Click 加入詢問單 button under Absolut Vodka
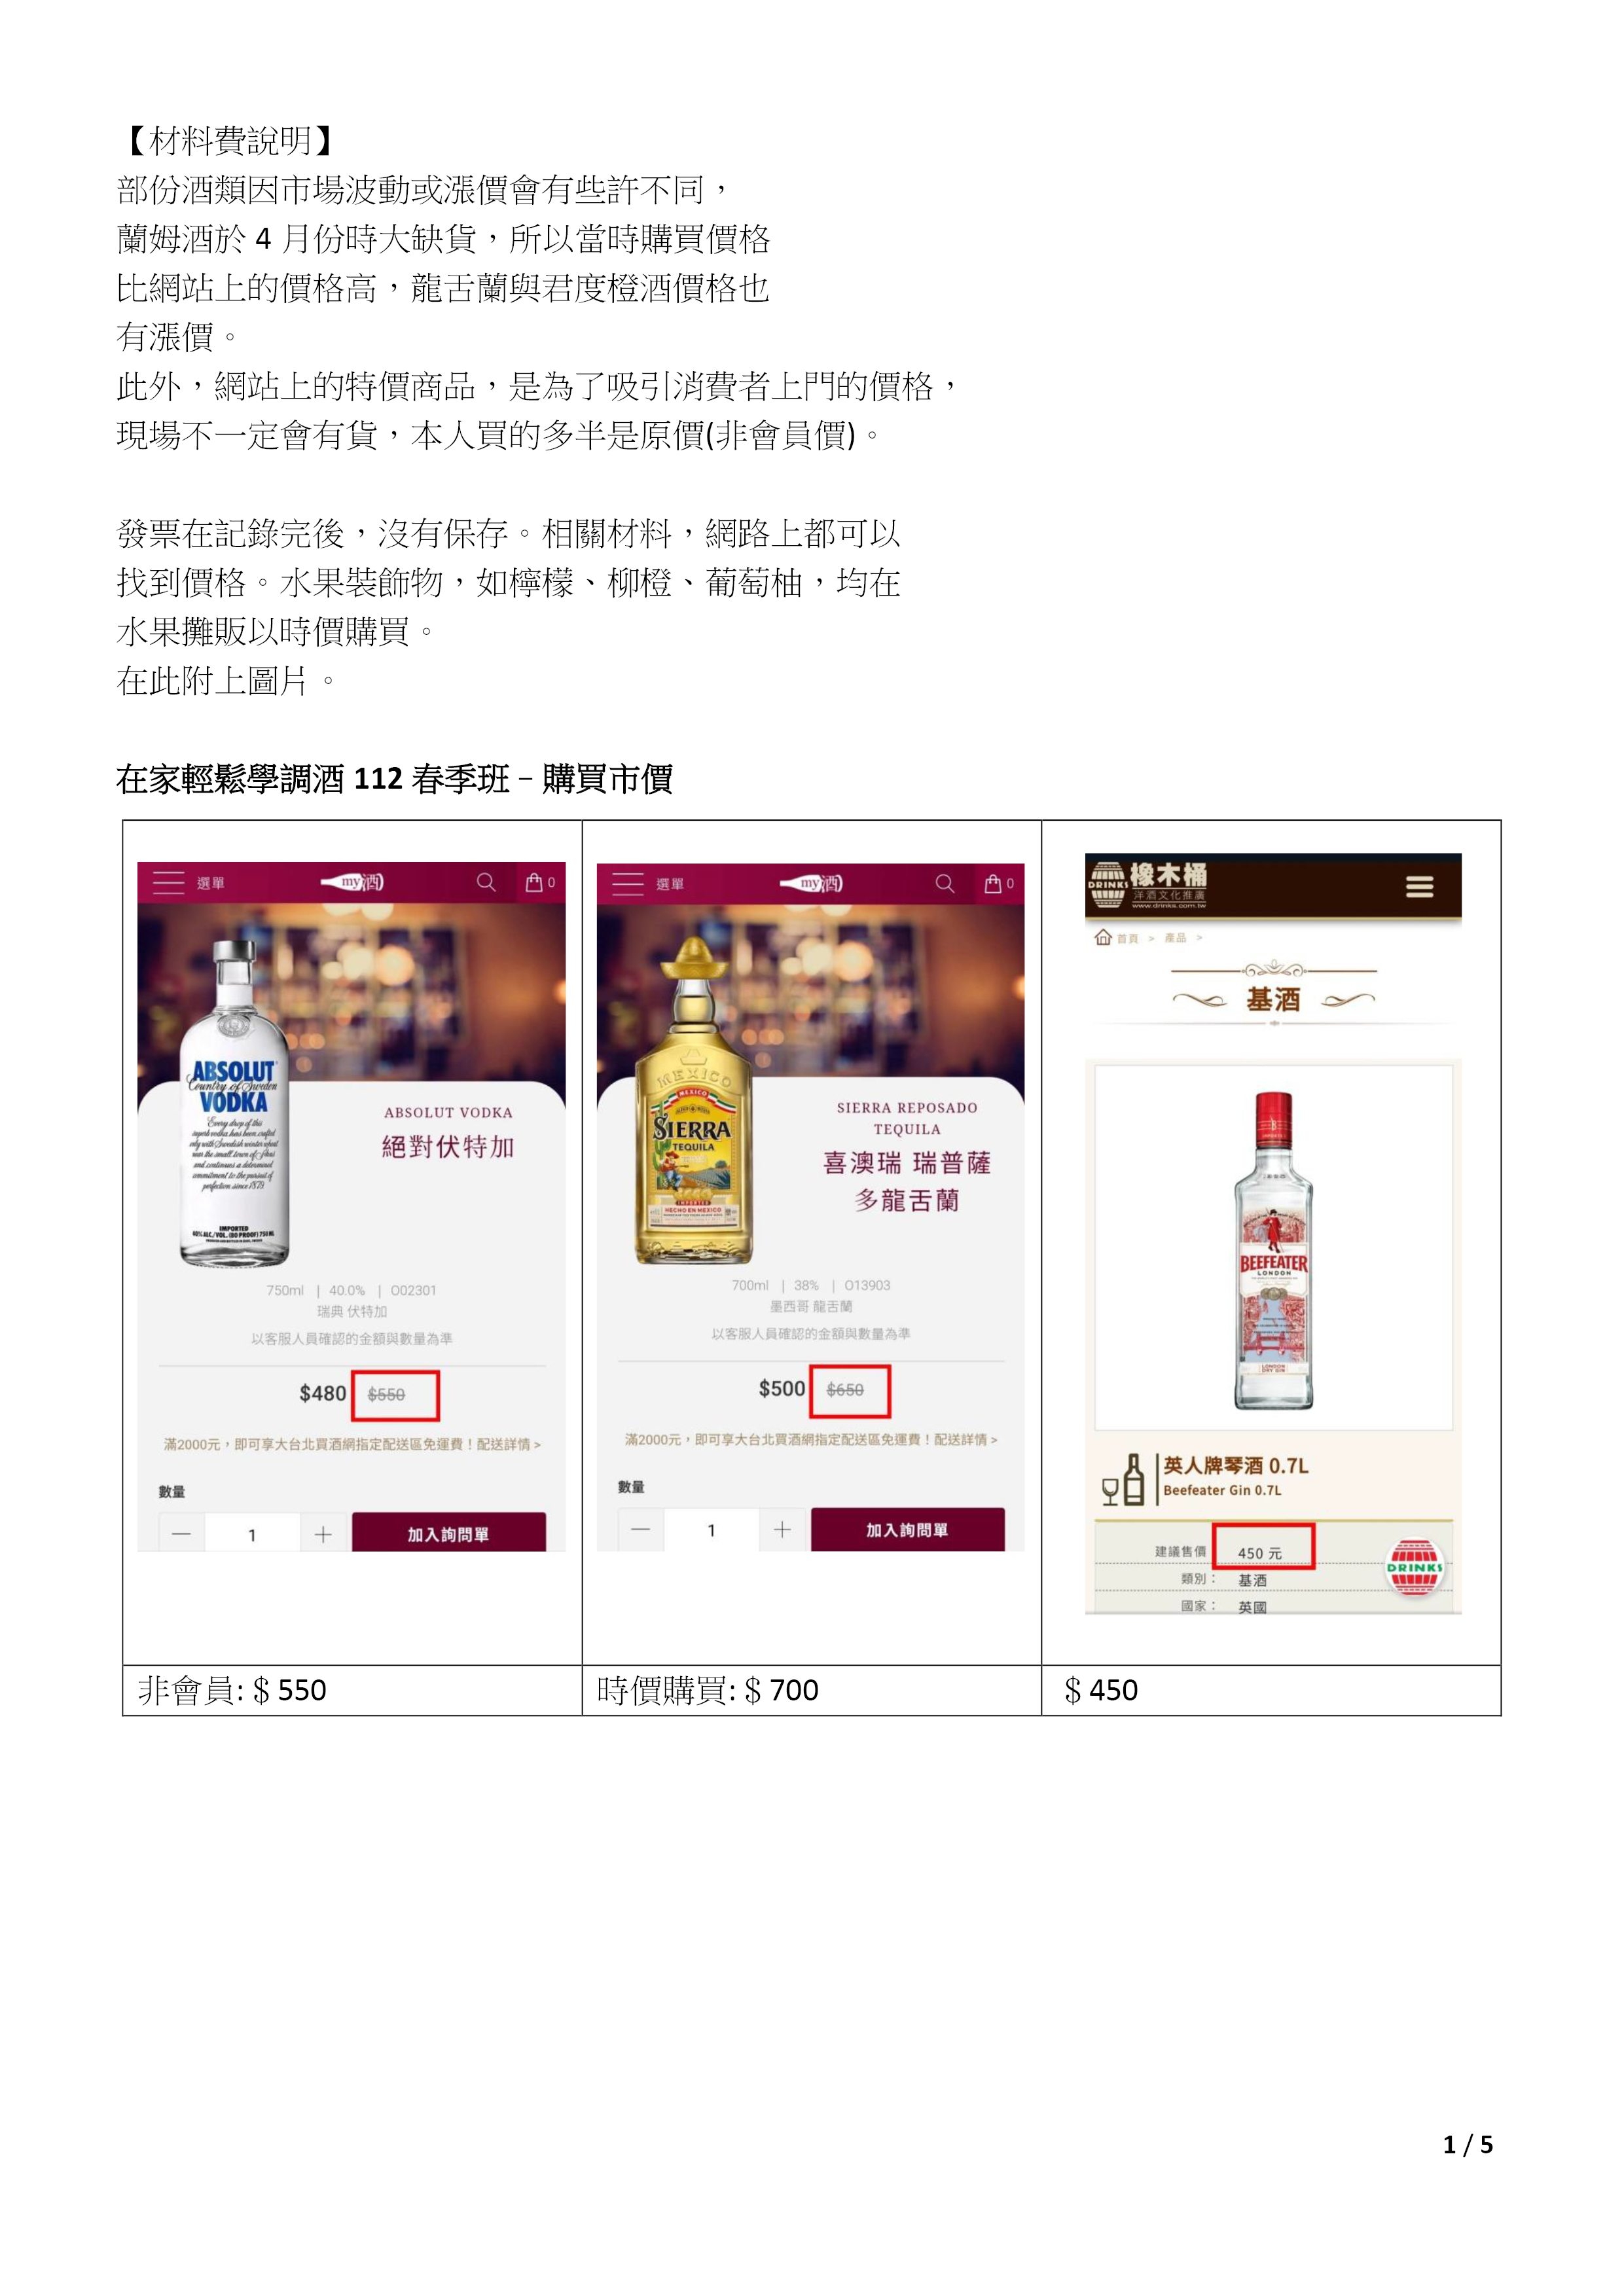Viewport: 1624px width, 2296px height. click(448, 1533)
